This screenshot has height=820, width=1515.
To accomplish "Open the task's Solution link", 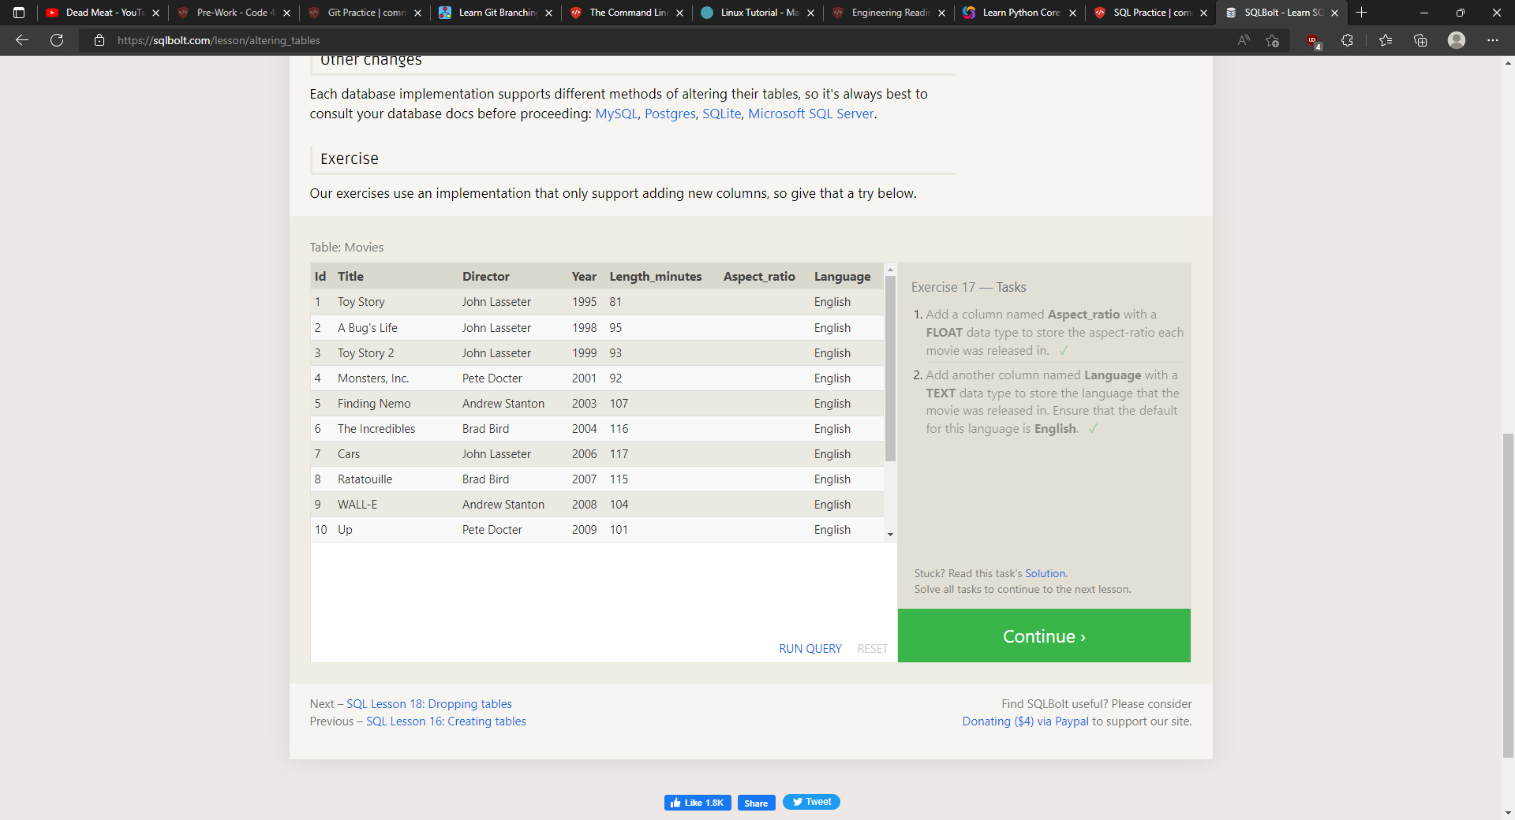I will (1045, 573).
